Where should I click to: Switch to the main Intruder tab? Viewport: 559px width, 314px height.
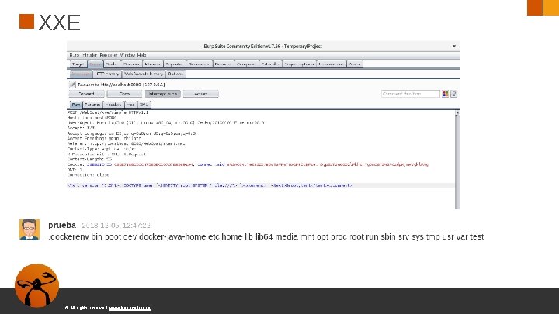click(x=153, y=64)
